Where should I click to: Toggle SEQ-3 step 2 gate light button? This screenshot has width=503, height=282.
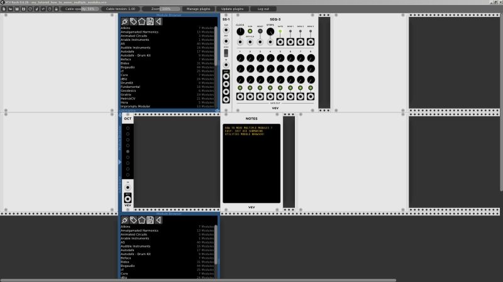(x=250, y=88)
